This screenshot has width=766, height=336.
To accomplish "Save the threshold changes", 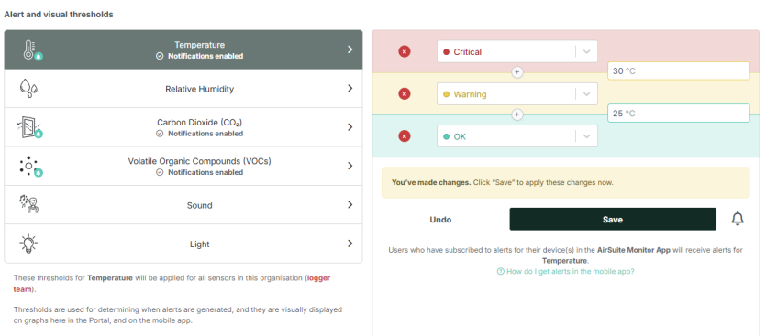I will click(613, 220).
